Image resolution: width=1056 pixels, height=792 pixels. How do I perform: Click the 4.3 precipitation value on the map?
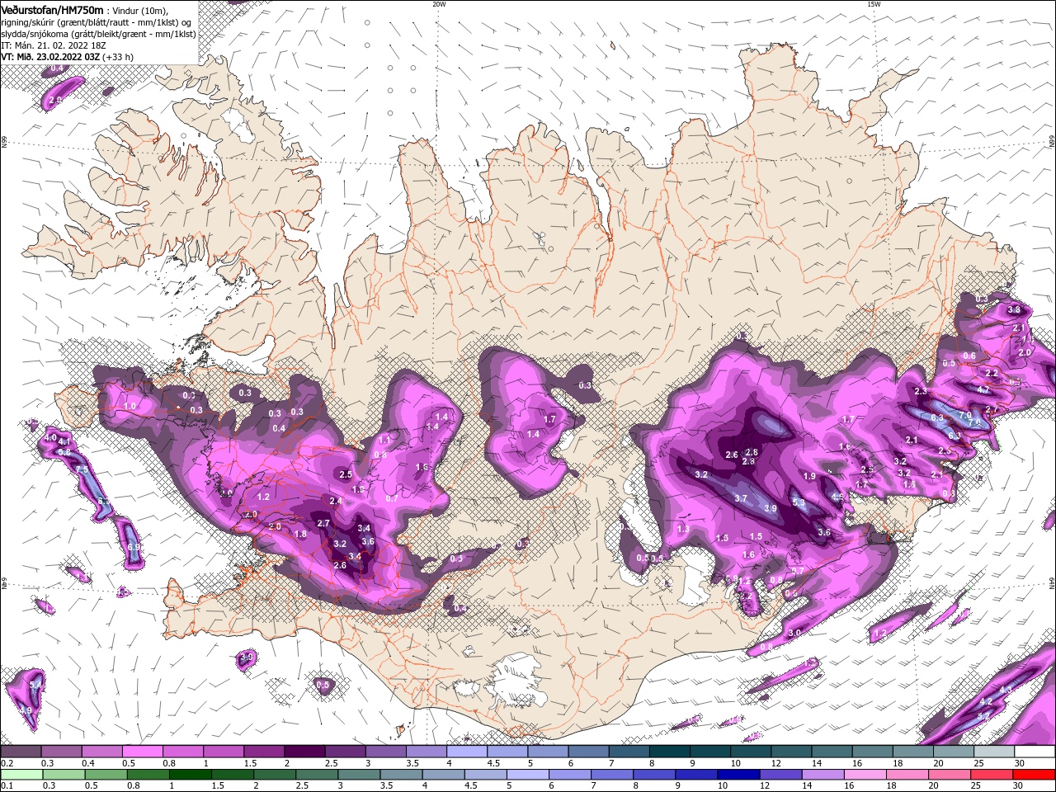(1006, 689)
